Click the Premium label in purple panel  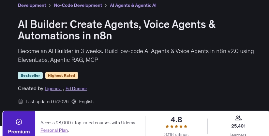click(x=19, y=132)
